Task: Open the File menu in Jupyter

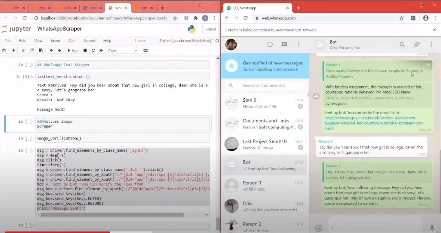Action: (x=8, y=41)
